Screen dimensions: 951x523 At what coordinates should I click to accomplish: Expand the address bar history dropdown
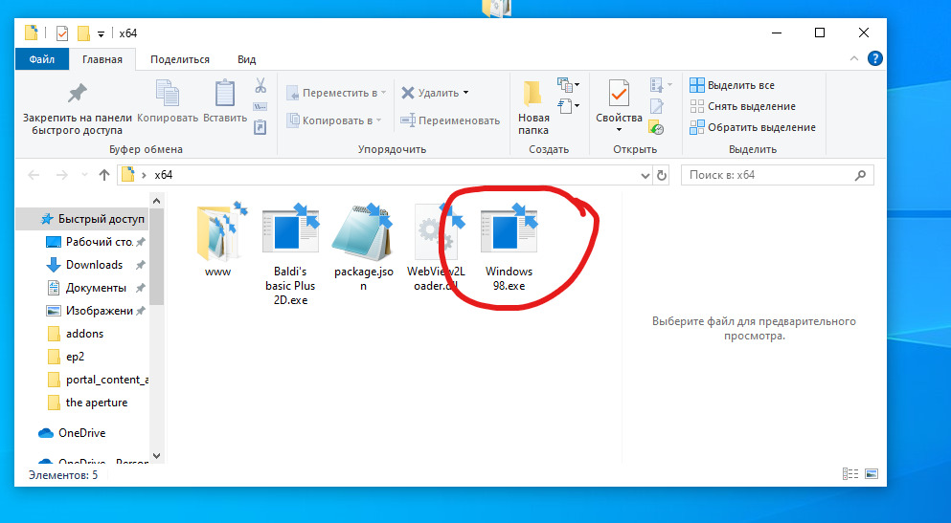(x=645, y=176)
